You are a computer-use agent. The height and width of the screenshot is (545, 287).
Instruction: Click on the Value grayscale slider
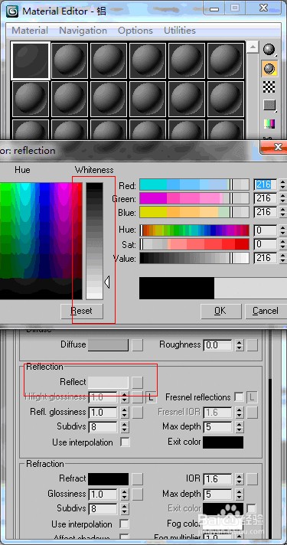194,258
